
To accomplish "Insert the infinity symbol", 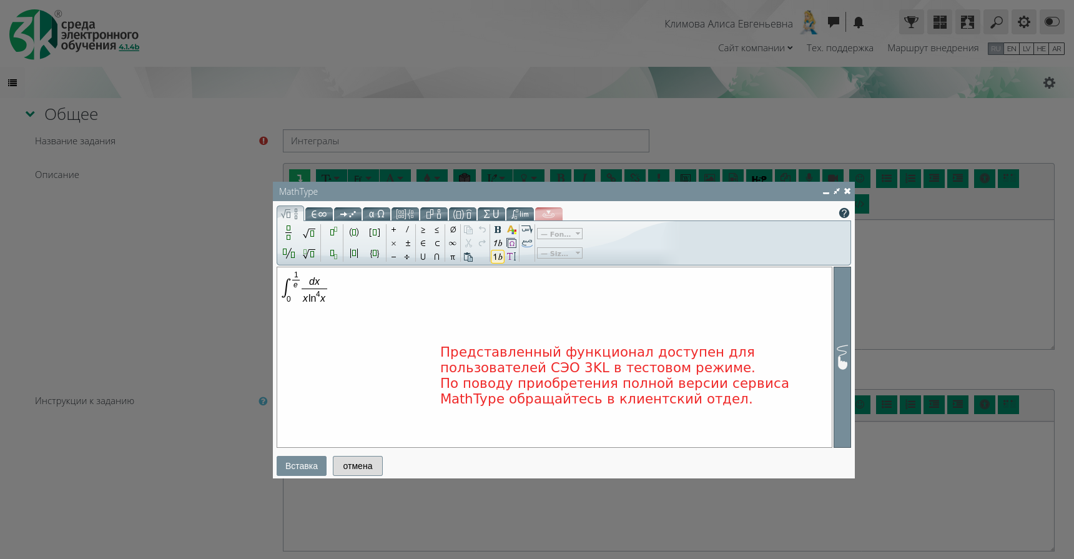I will (x=453, y=244).
